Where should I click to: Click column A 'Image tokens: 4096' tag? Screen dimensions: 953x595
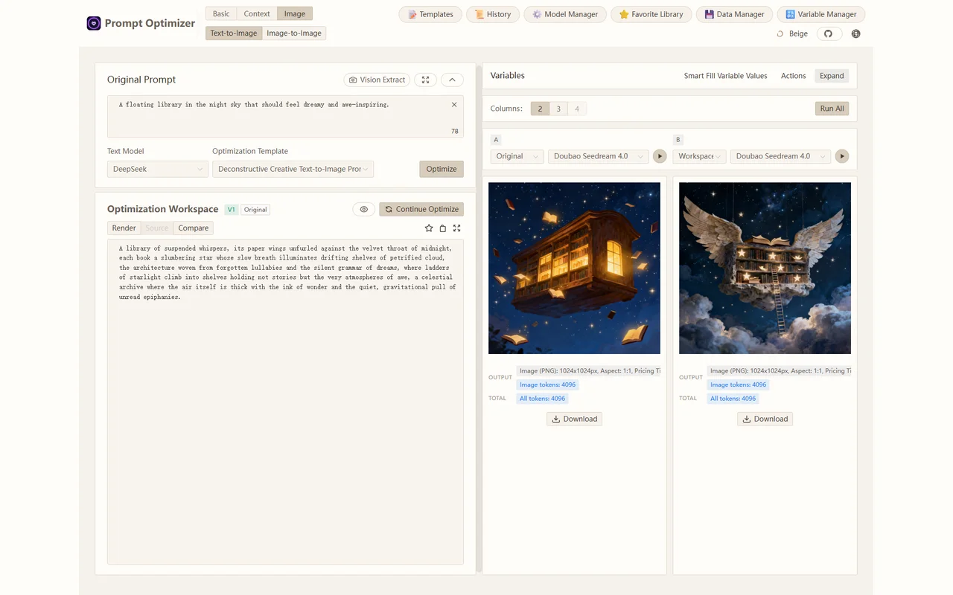click(548, 385)
